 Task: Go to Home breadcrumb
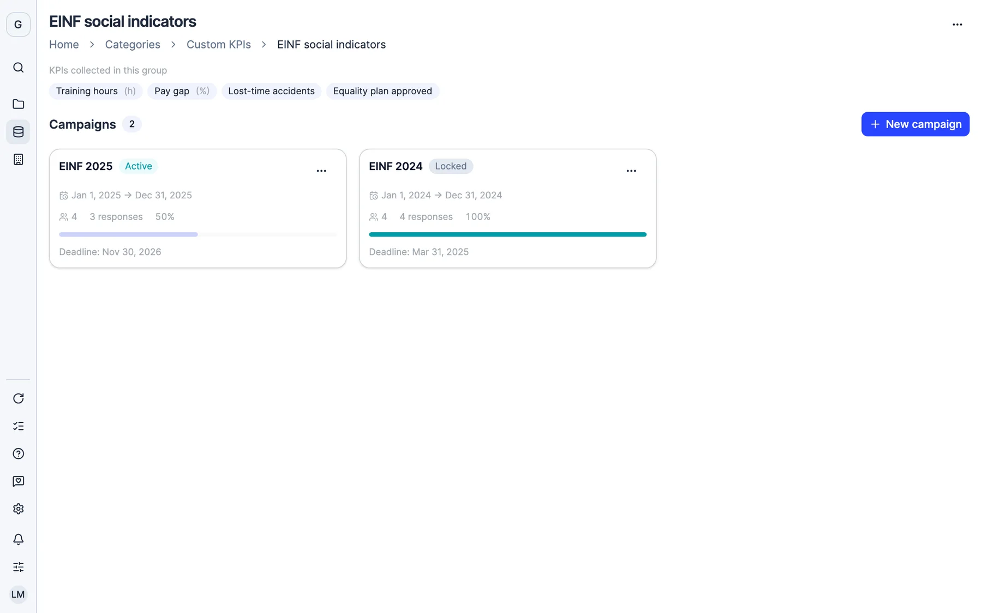64,45
